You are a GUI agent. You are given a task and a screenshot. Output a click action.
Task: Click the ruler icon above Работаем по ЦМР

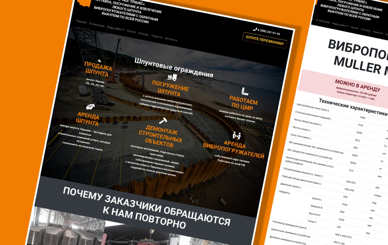tap(245, 92)
